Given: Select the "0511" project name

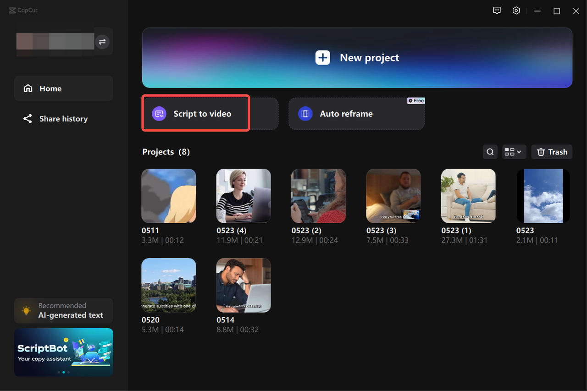Looking at the screenshot, I should tap(151, 231).
